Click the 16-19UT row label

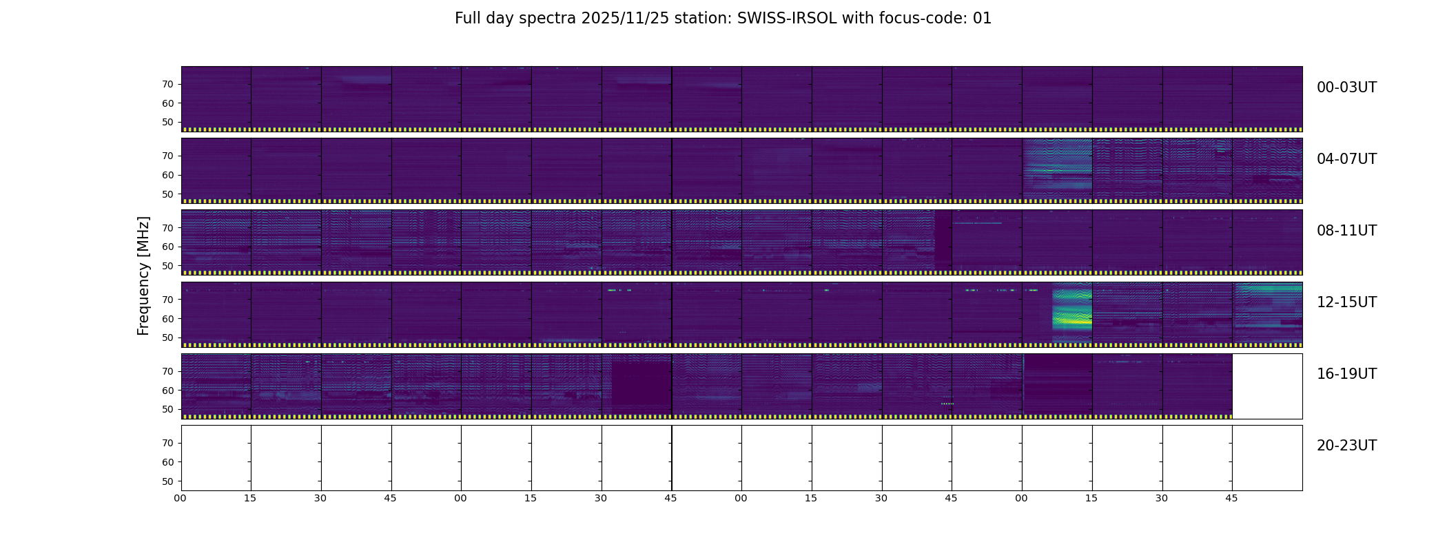tap(1346, 374)
